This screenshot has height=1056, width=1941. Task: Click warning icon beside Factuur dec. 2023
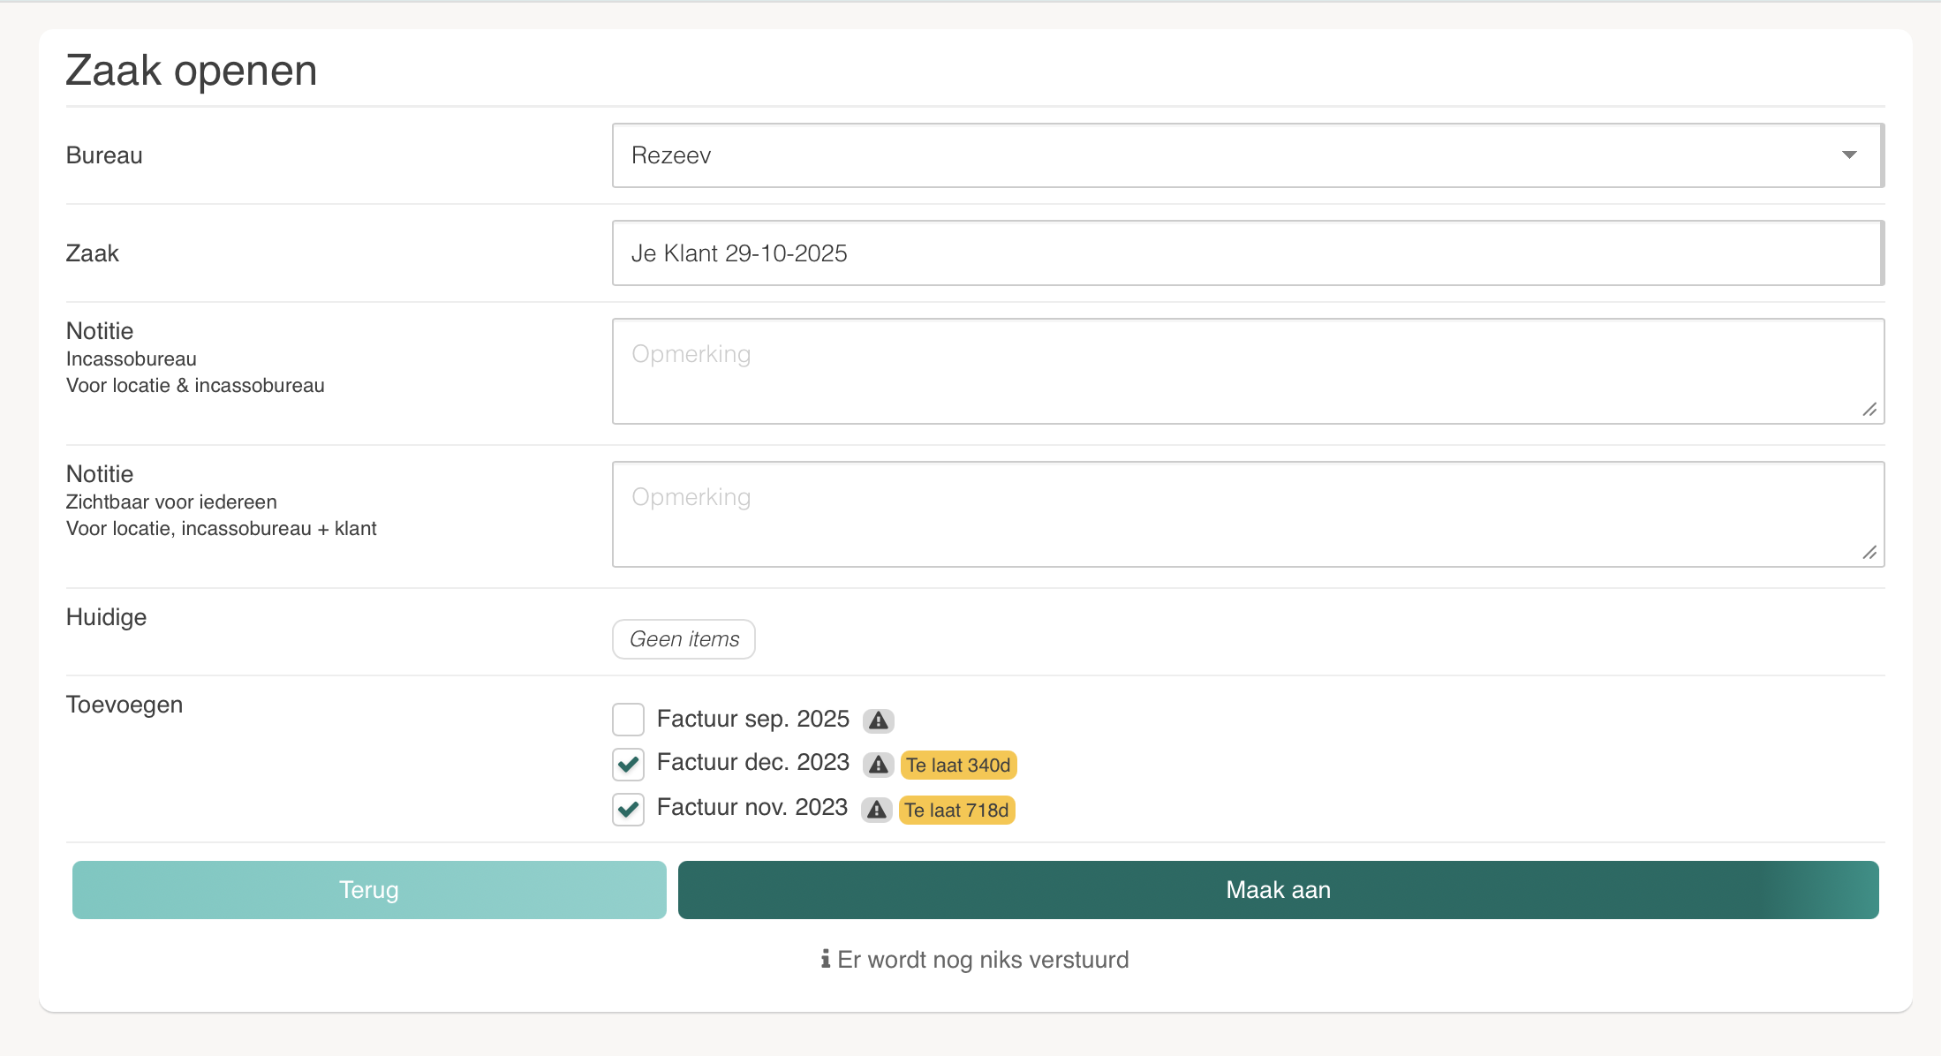tap(878, 765)
